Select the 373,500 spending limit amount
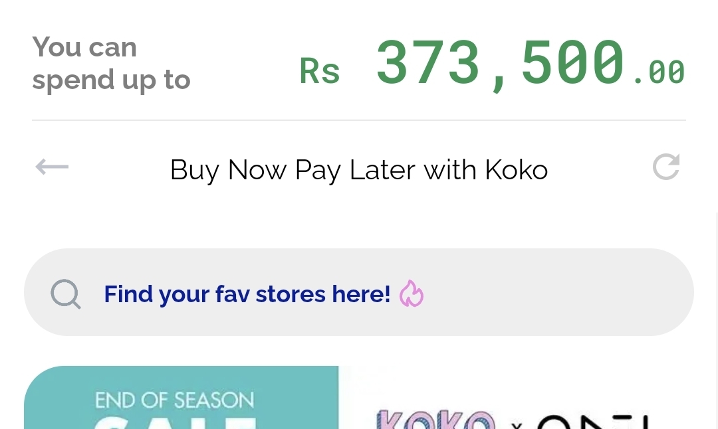This screenshot has height=429, width=718. 500,63
